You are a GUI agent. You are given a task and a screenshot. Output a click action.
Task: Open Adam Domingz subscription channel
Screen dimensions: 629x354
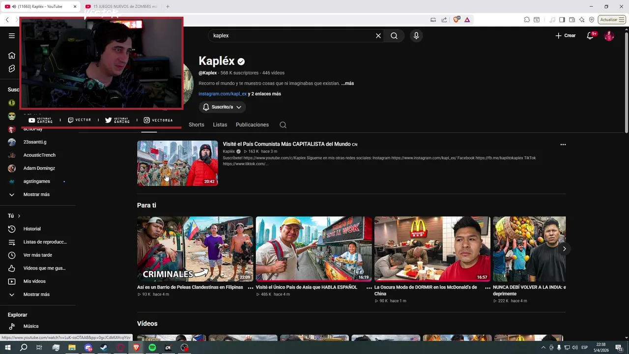pyautogui.click(x=38, y=168)
